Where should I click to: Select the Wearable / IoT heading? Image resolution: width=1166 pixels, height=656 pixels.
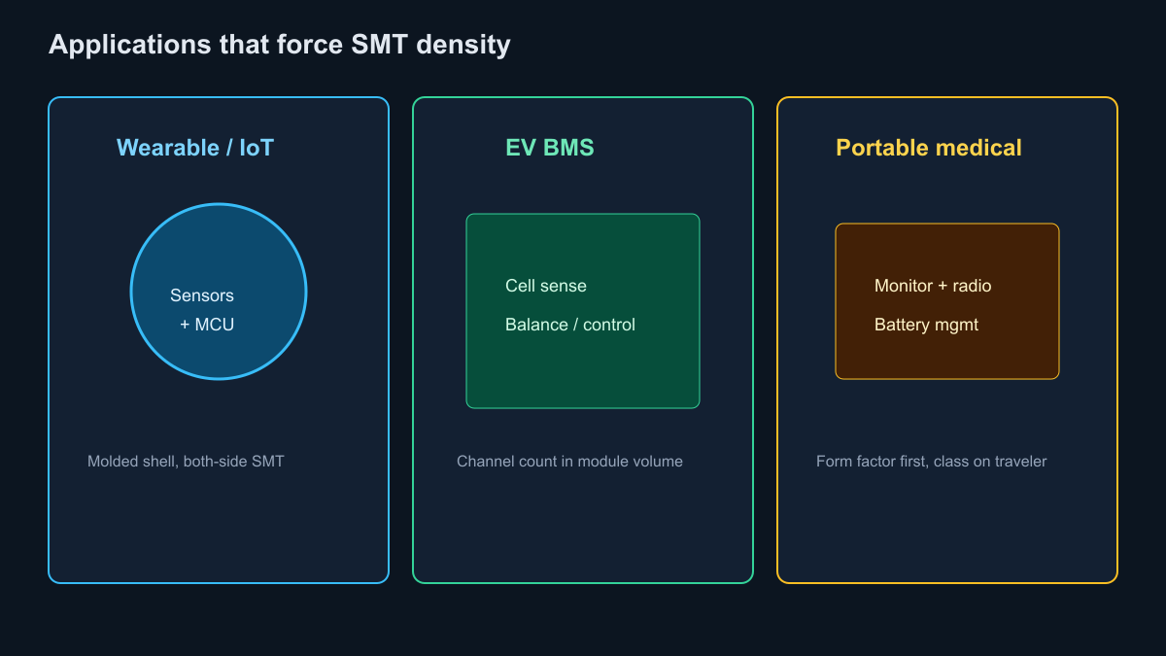pyautogui.click(x=195, y=148)
